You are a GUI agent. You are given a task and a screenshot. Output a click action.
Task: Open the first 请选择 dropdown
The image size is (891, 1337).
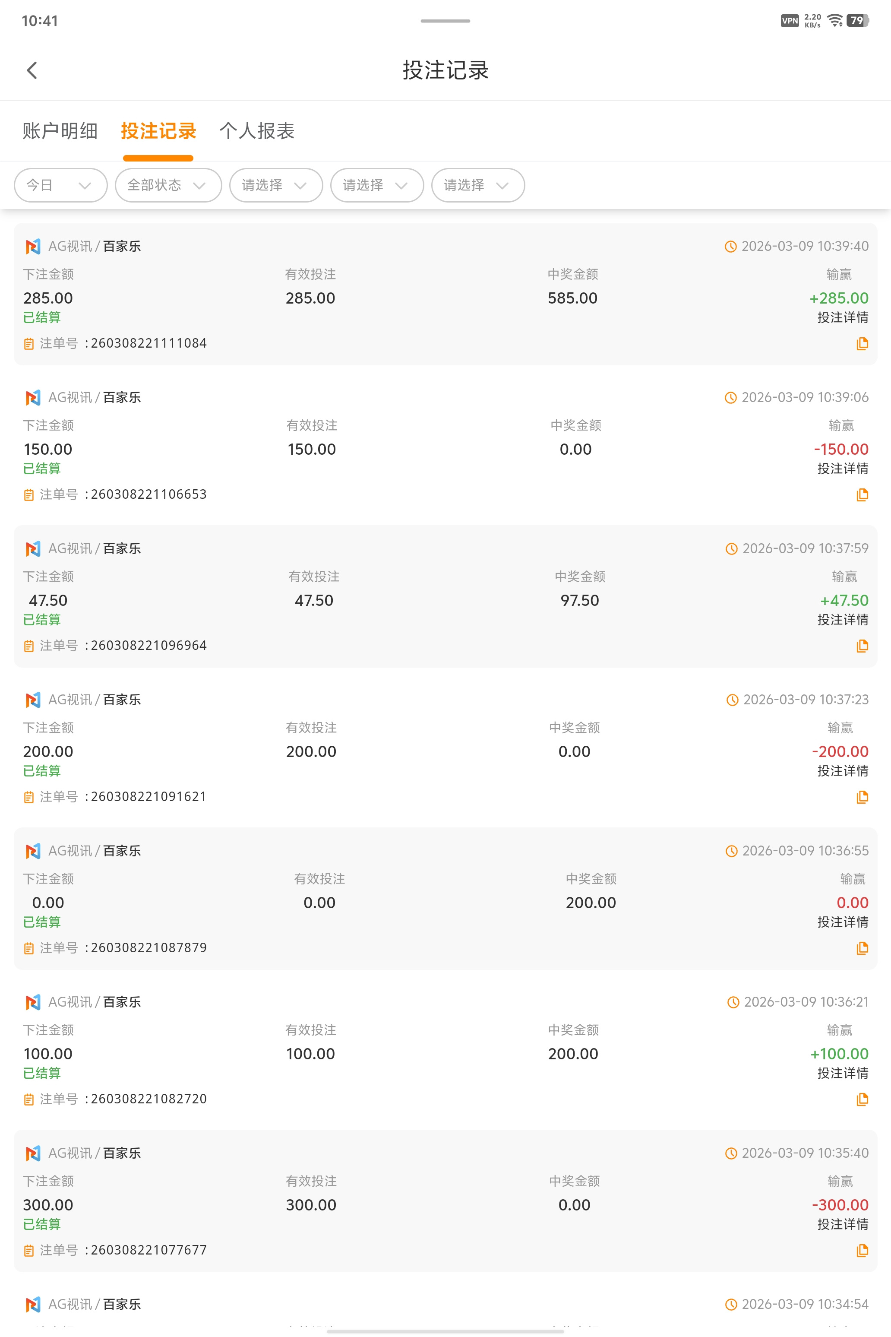coord(275,185)
